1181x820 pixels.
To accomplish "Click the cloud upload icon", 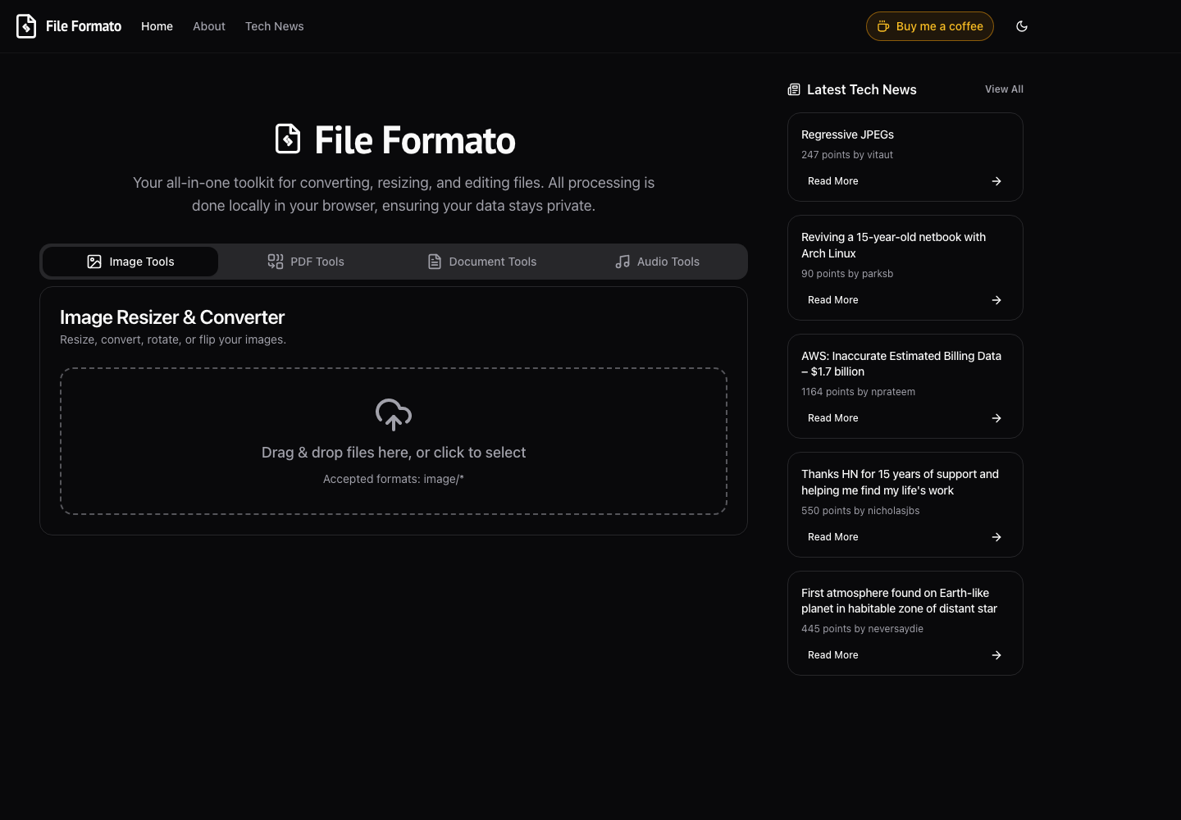I will point(394,414).
